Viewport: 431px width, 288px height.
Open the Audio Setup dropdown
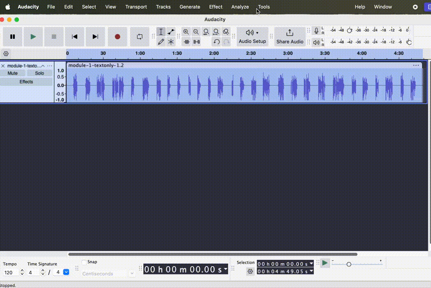coord(252,37)
